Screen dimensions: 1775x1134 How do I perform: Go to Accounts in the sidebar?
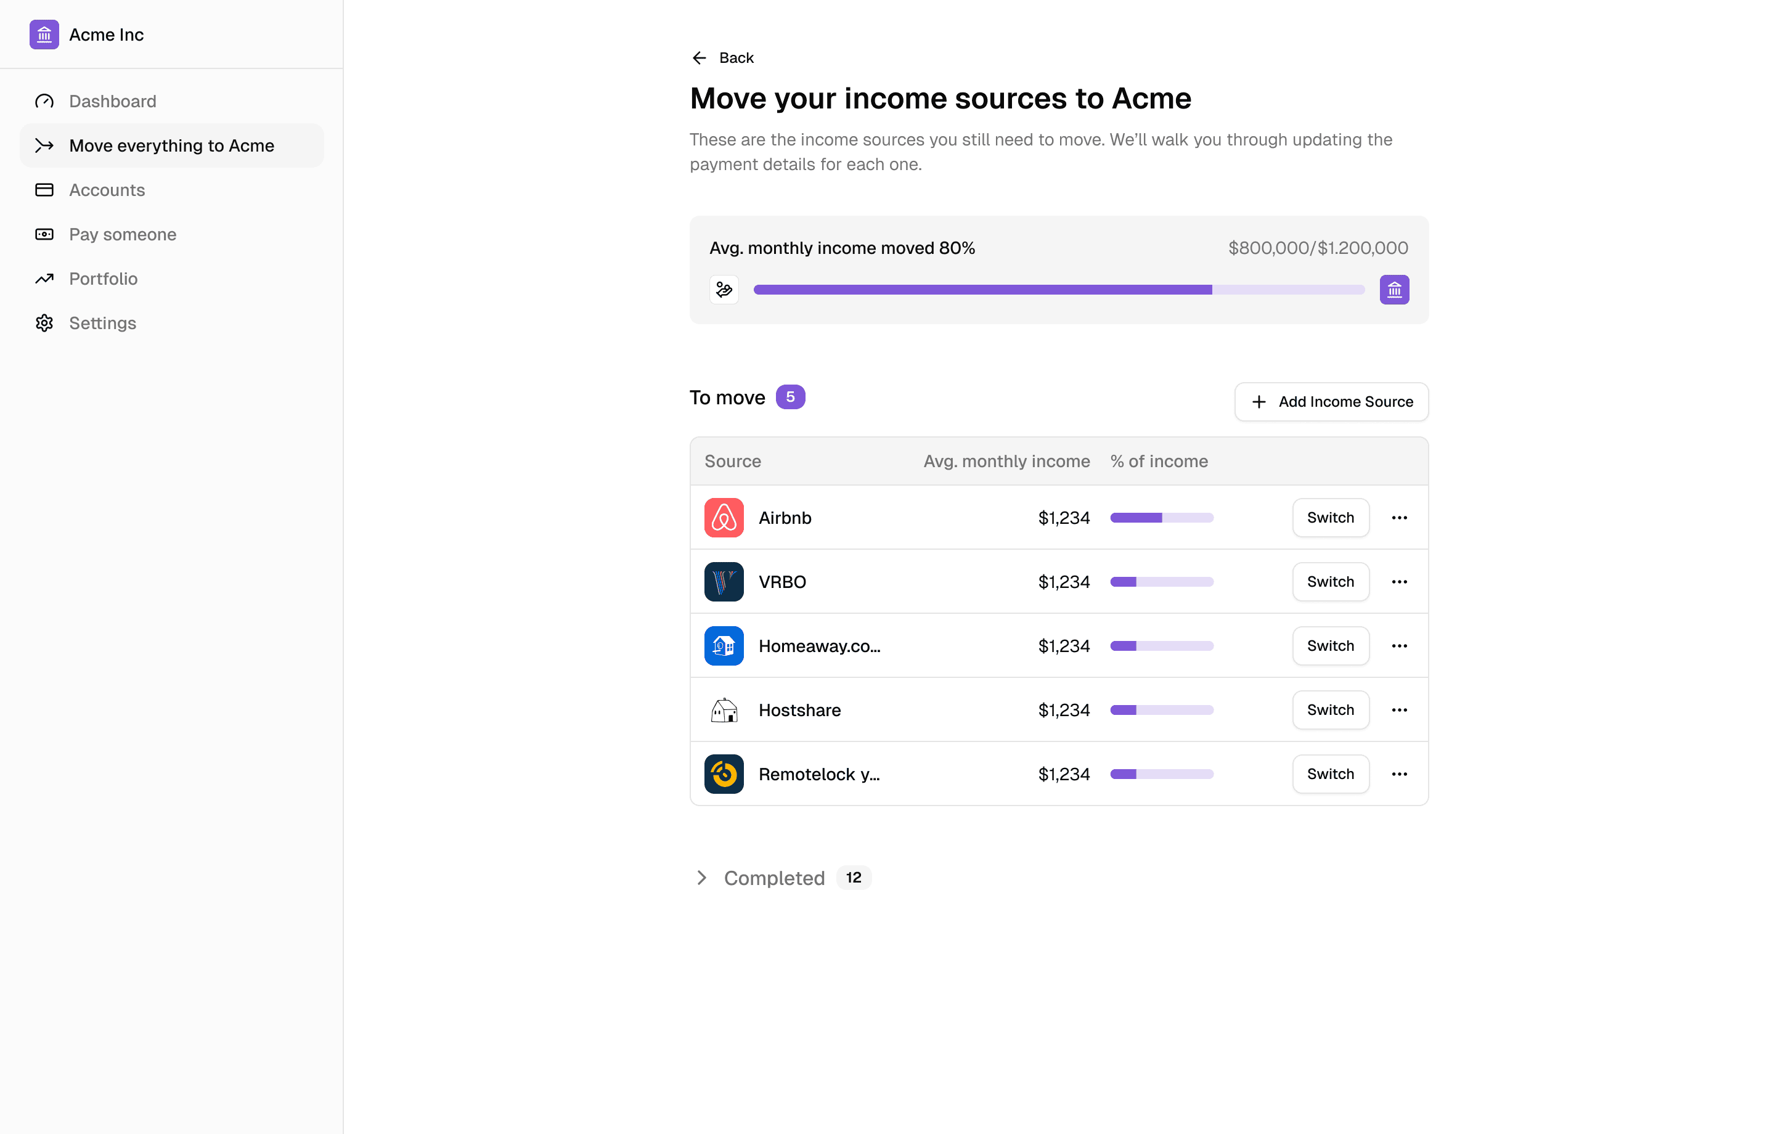(x=107, y=189)
